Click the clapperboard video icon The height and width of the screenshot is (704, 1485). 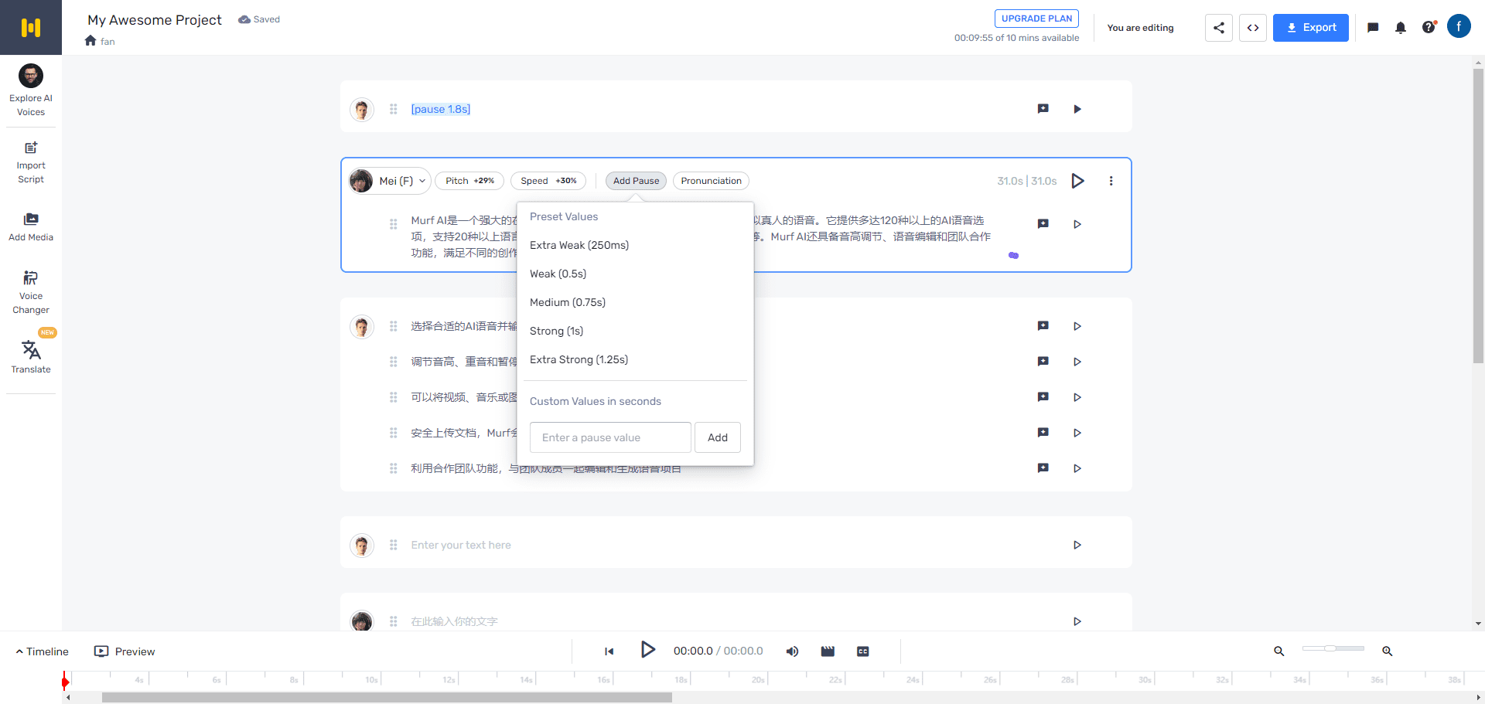pos(828,651)
